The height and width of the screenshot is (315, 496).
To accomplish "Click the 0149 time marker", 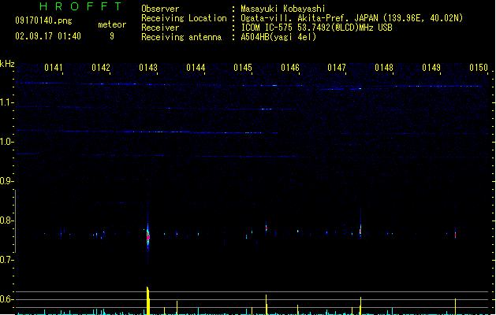I will [431, 68].
